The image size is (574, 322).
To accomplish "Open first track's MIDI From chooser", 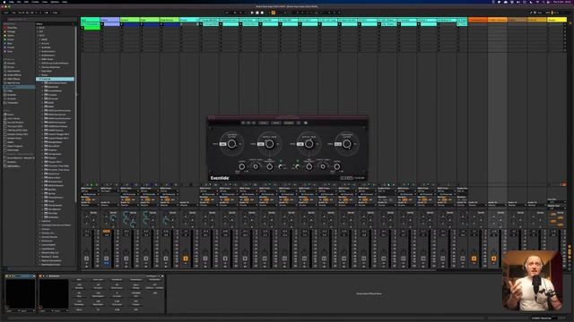I will click(90, 191).
